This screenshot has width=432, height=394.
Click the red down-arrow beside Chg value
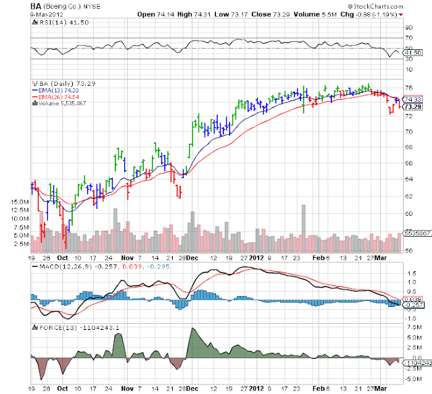[401, 15]
